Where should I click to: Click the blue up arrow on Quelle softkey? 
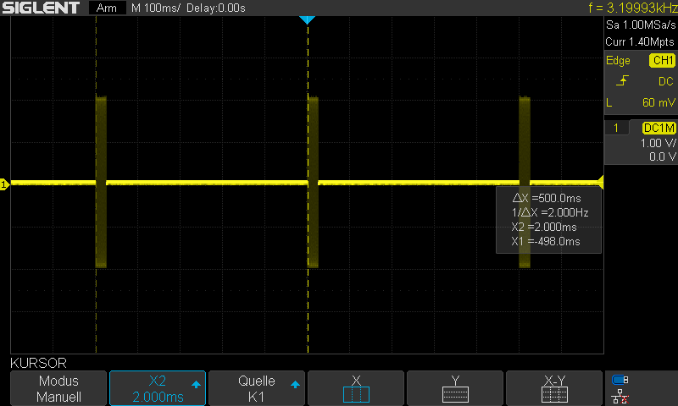(x=295, y=384)
